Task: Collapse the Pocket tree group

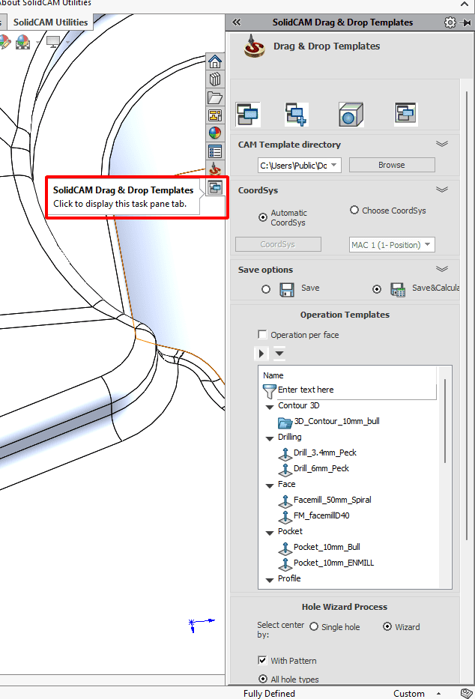Action: tap(269, 533)
